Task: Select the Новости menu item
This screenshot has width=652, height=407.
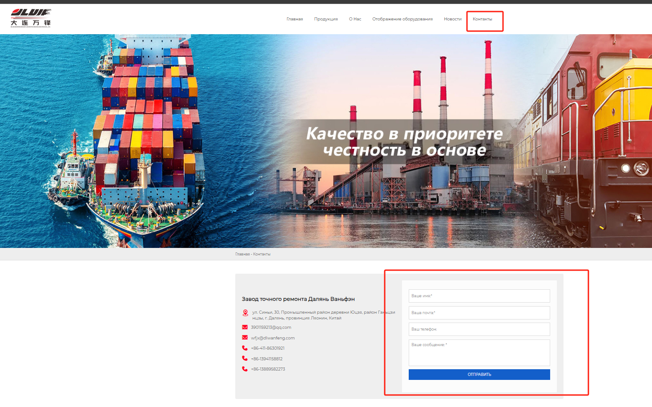Action: 452,19
